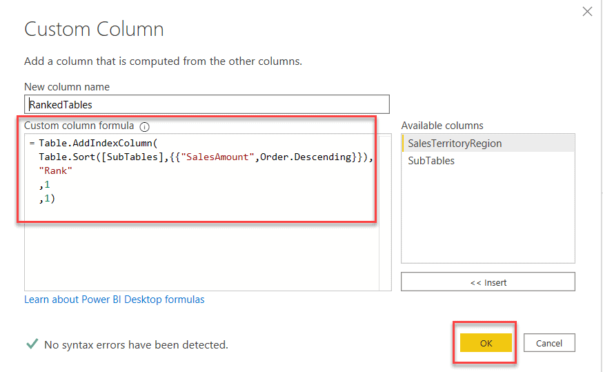Screen dimensions: 603x372
Task: Click into the New column name field
Action: click(207, 104)
